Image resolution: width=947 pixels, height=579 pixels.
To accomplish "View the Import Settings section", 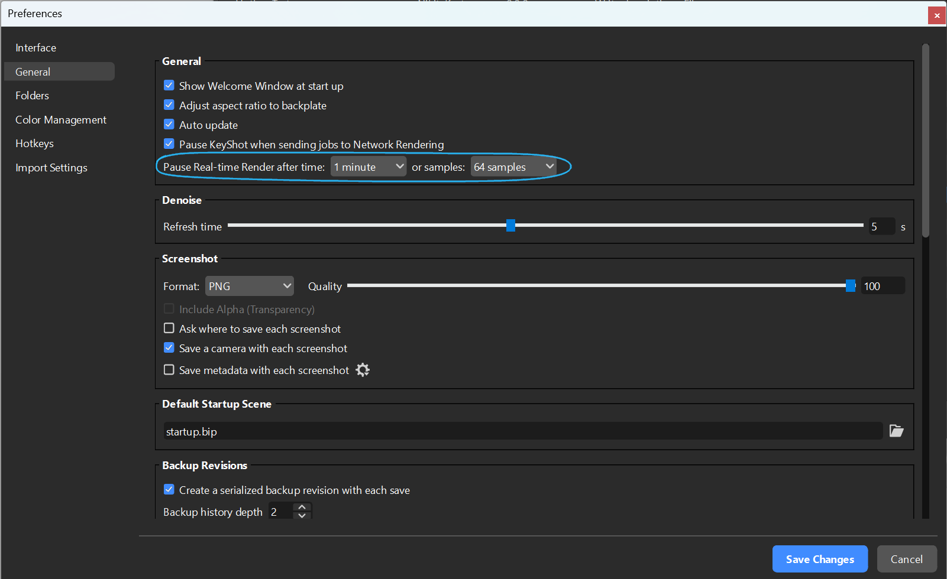I will click(x=51, y=167).
